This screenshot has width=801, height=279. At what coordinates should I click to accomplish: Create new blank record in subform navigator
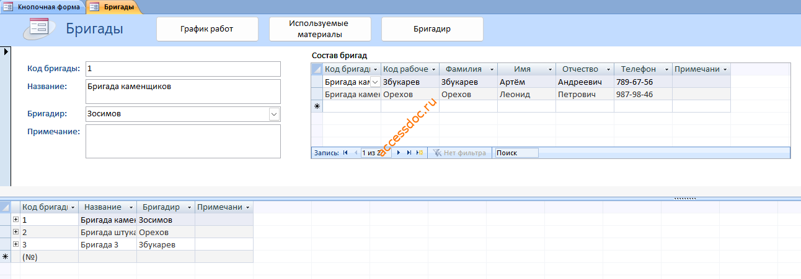pyautogui.click(x=420, y=153)
